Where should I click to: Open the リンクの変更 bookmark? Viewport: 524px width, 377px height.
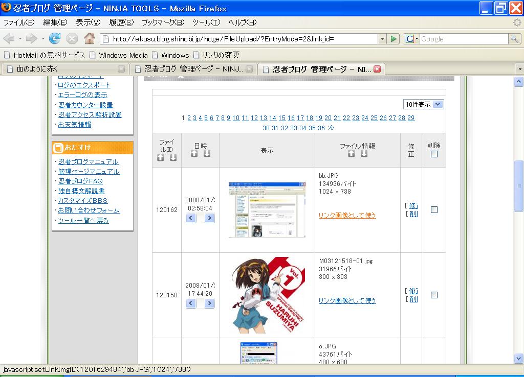tap(216, 55)
